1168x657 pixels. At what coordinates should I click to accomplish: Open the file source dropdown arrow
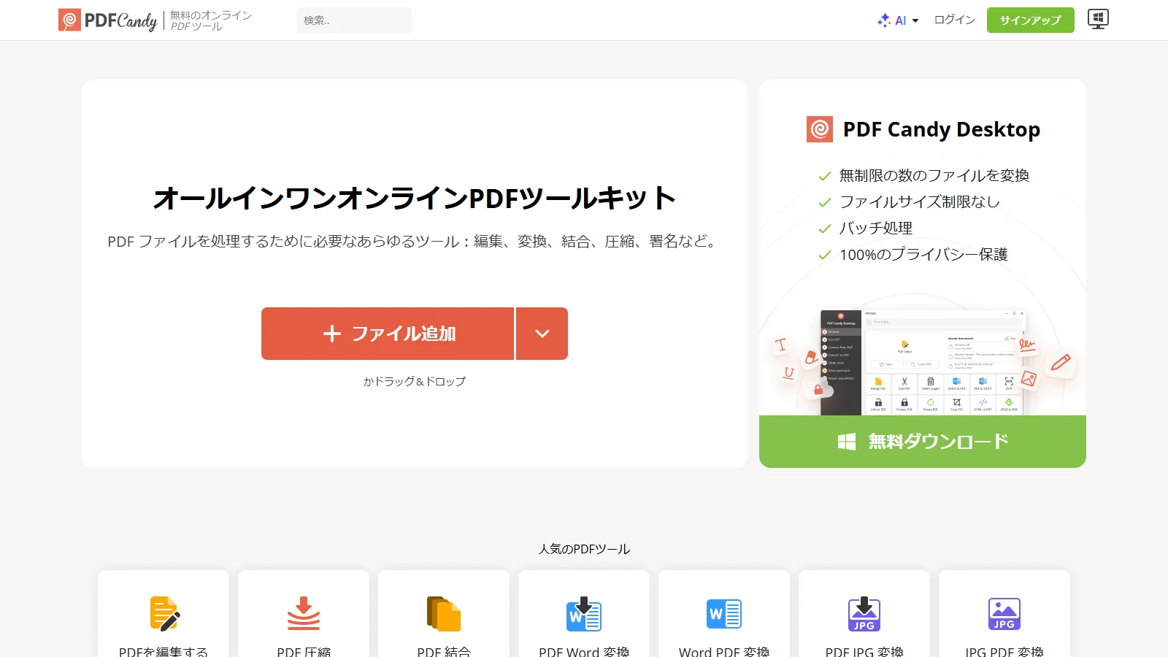click(x=542, y=334)
